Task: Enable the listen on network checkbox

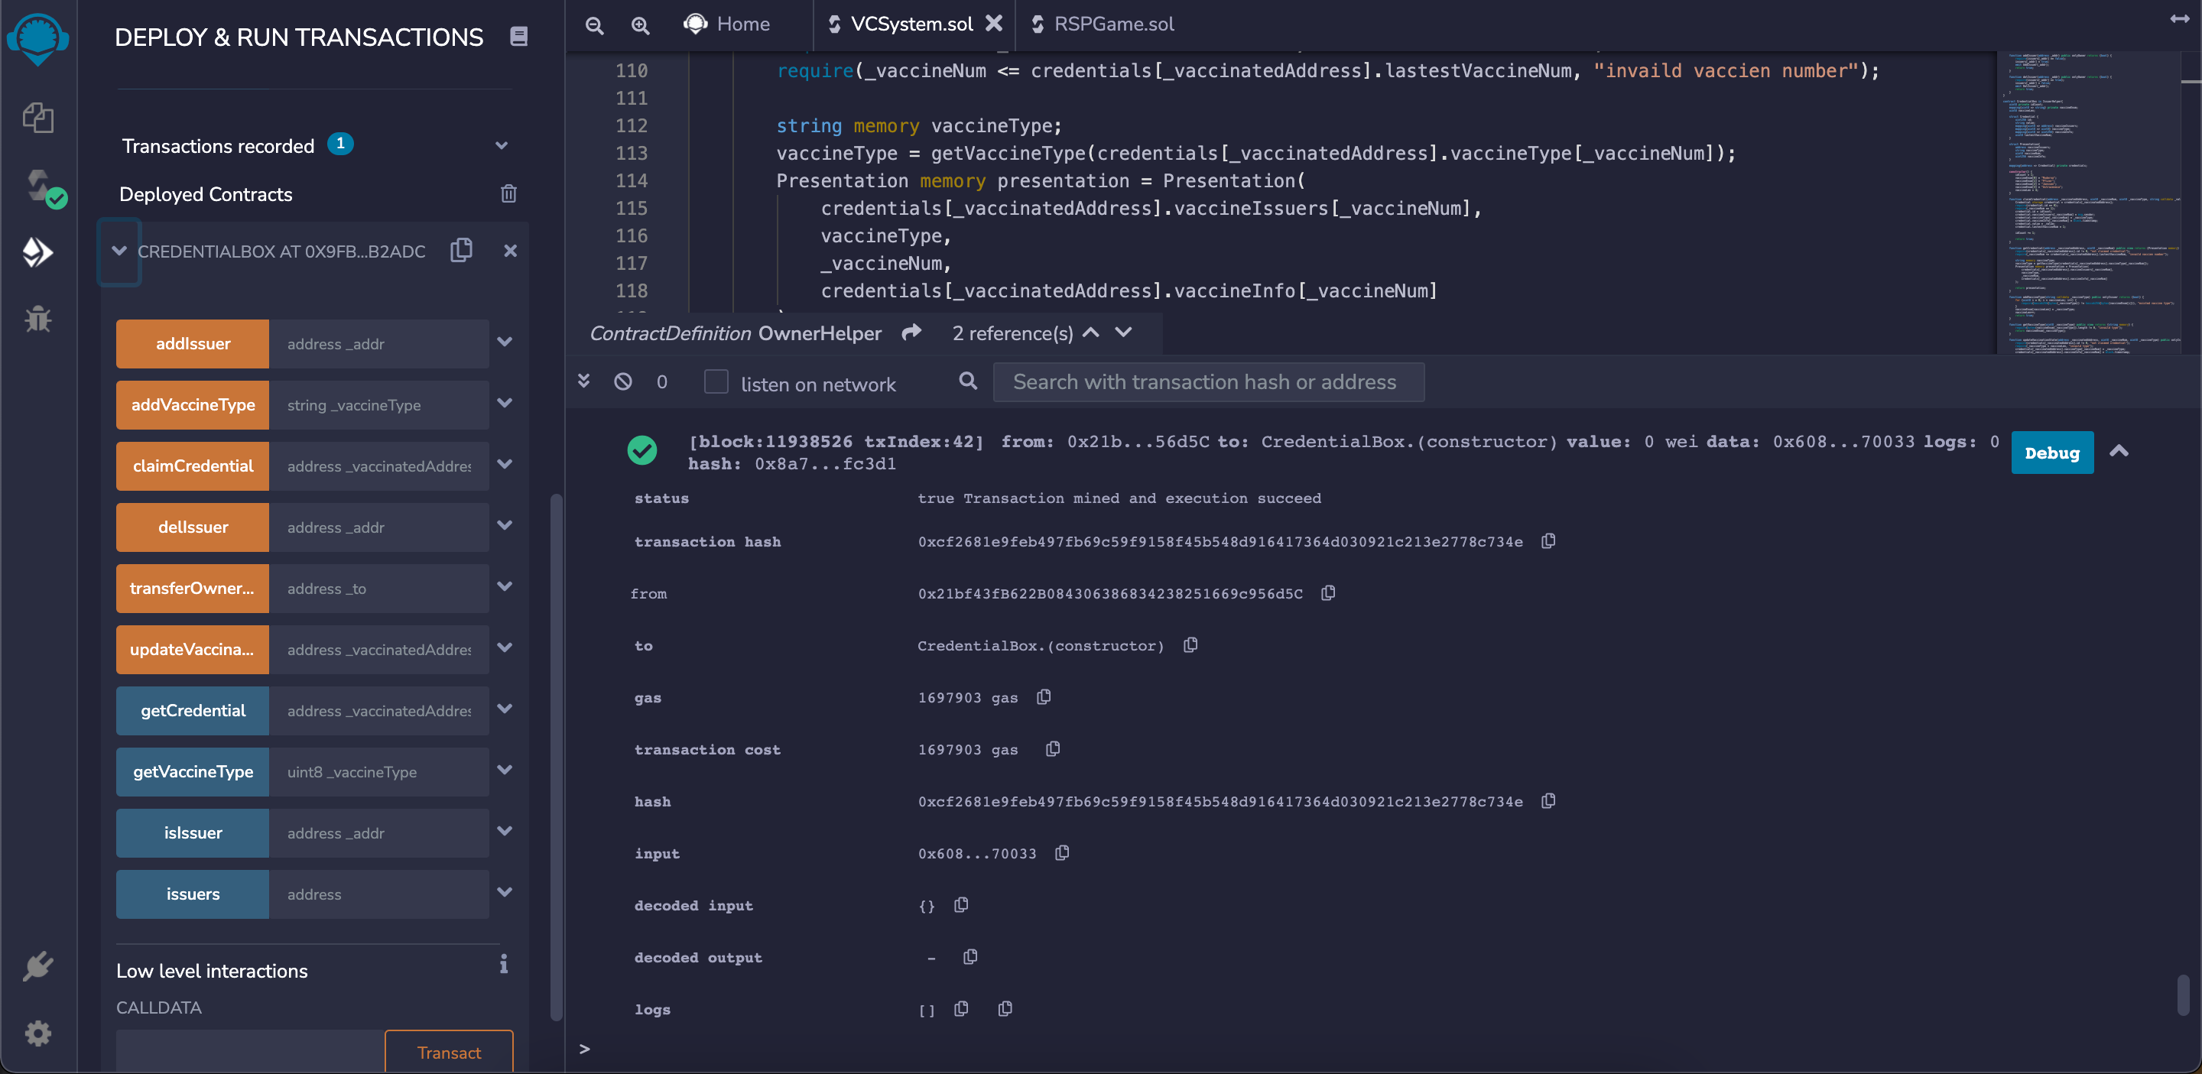Action: pos(716,382)
